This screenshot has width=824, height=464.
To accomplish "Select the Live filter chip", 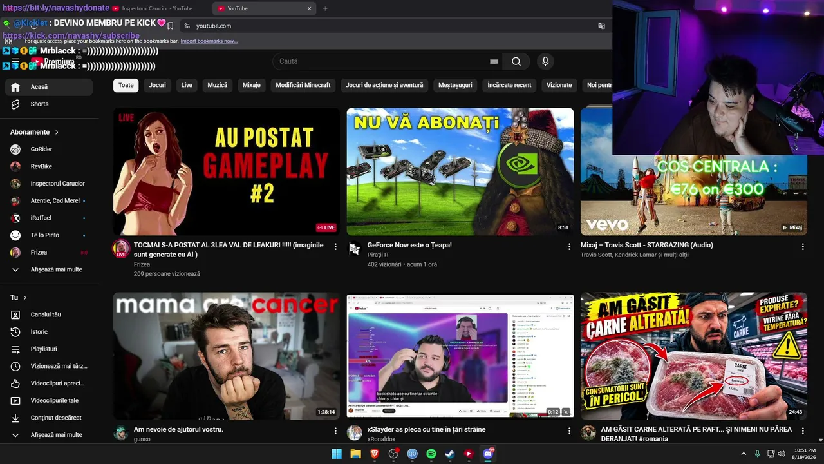I will click(x=187, y=85).
